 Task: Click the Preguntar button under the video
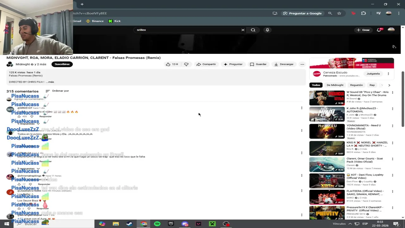pos(233,64)
